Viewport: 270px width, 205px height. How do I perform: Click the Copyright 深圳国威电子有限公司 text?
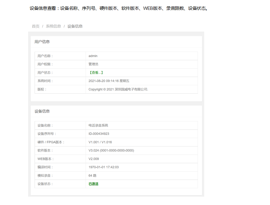(118, 89)
